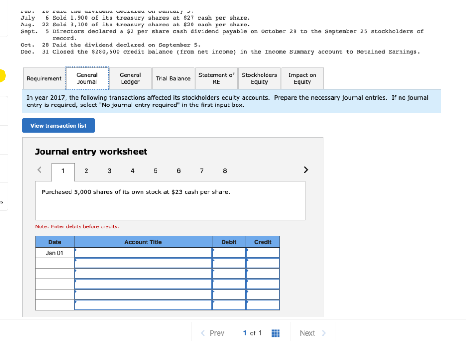Switch to the Stockholders Equity tab
The width and height of the screenshot is (466, 346).
[259, 78]
